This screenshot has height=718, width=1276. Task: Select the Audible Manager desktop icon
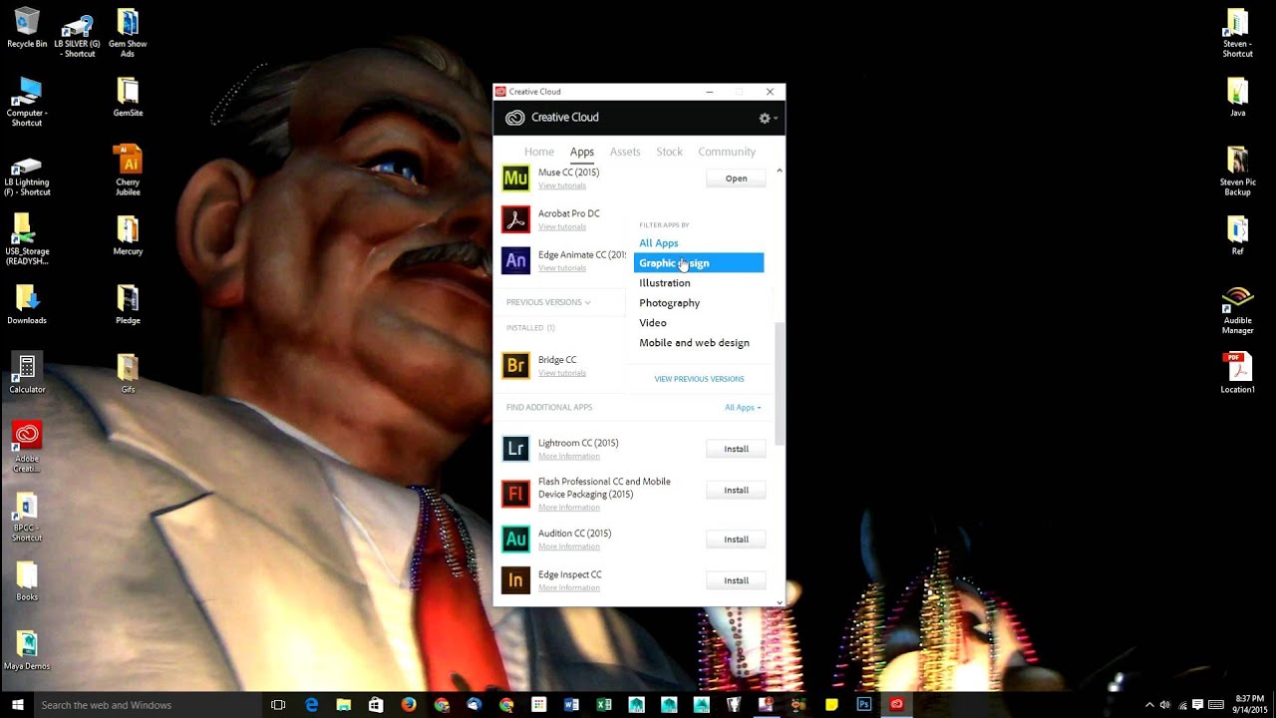pyautogui.click(x=1237, y=311)
